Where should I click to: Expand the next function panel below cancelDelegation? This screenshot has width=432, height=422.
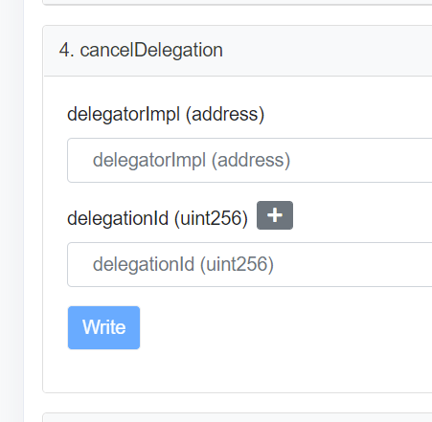click(238, 417)
